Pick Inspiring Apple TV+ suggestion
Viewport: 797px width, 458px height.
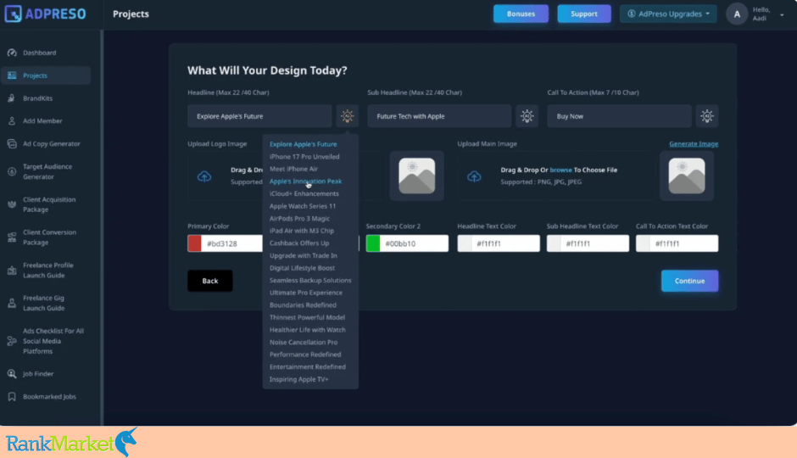click(x=298, y=379)
